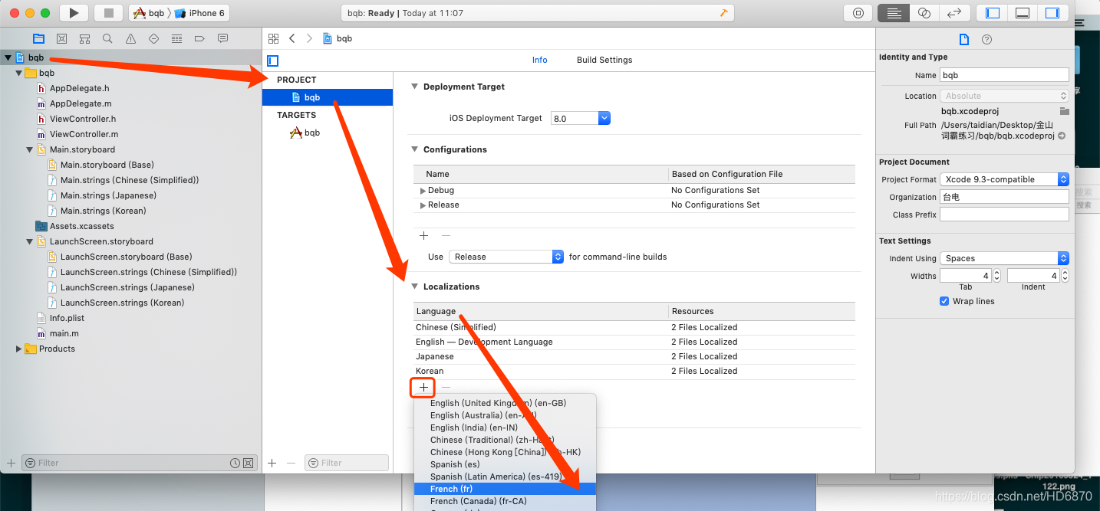
Task: Switch to the Version editor
Action: click(x=954, y=13)
